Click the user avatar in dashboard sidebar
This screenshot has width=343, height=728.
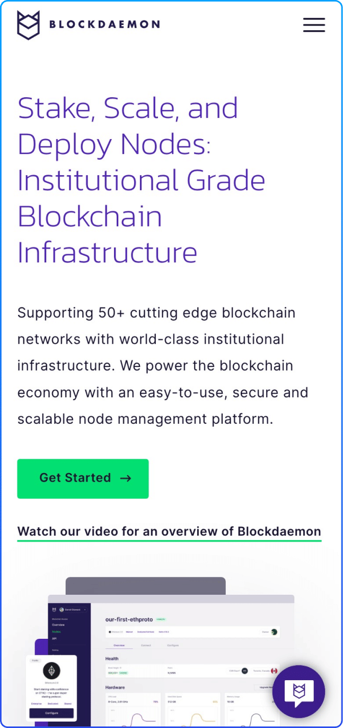pyautogui.click(x=61, y=609)
